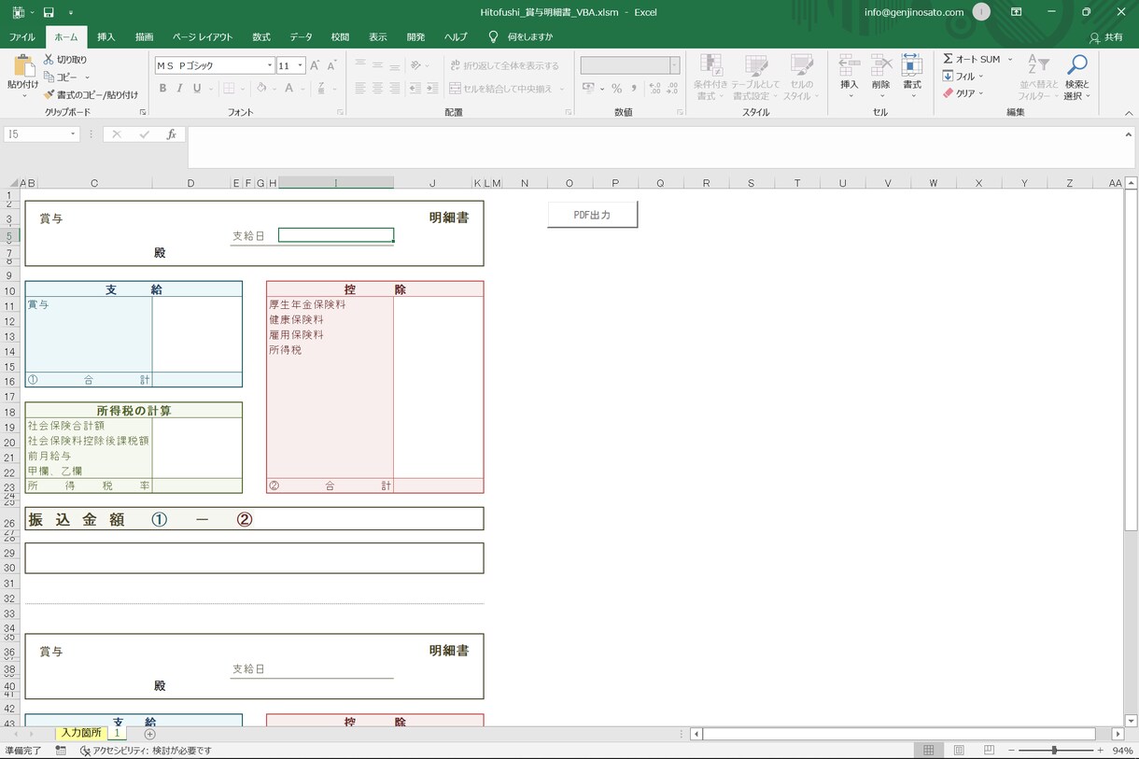Switch to Page Layout view icon
The image size is (1139, 759).
[x=959, y=751]
